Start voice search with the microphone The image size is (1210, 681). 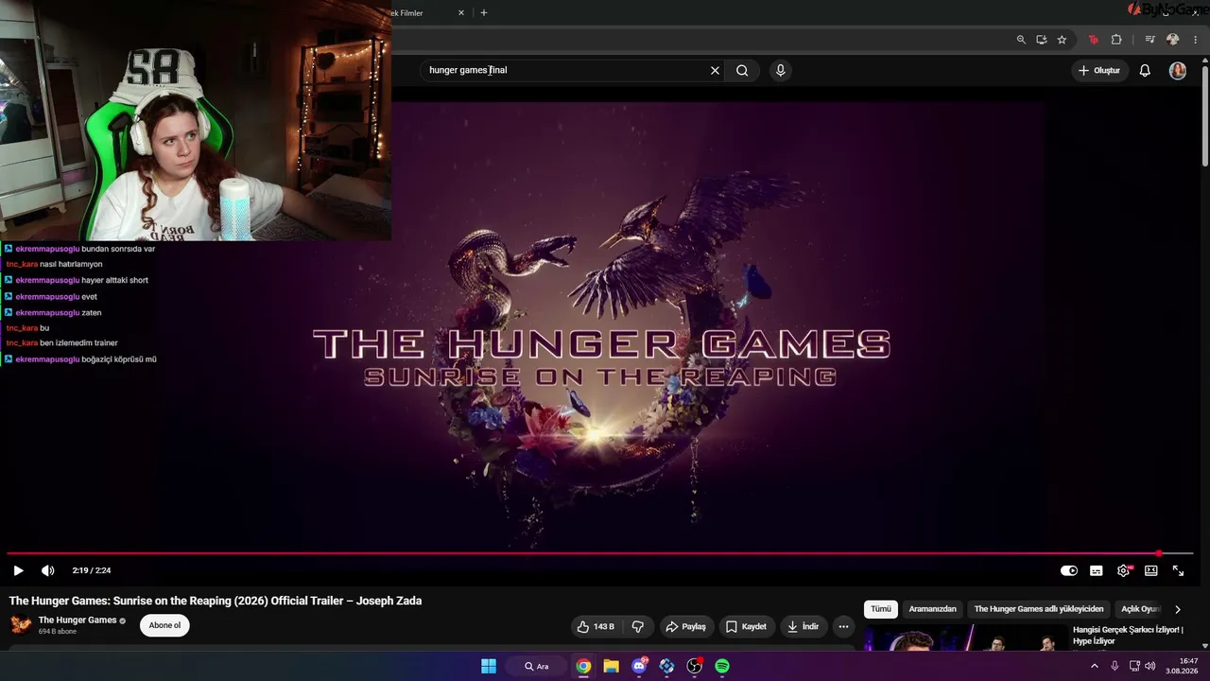pos(780,70)
